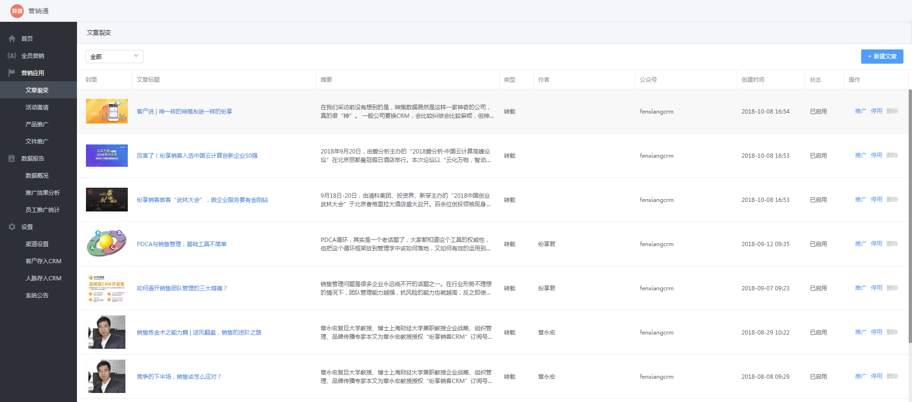
Task: Open article 客户说 | 神一样的神策&谜一样的纷享
Action: pos(184,111)
